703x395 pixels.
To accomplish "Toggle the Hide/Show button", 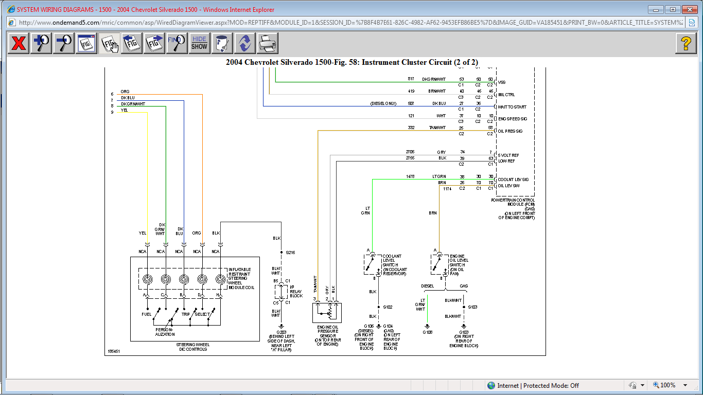I will tap(199, 43).
